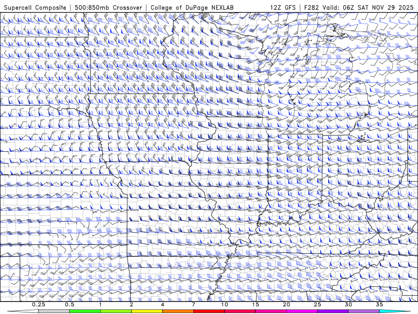Click the '0.25' legend value
Screen dimensions: 418x314
pos(39,305)
